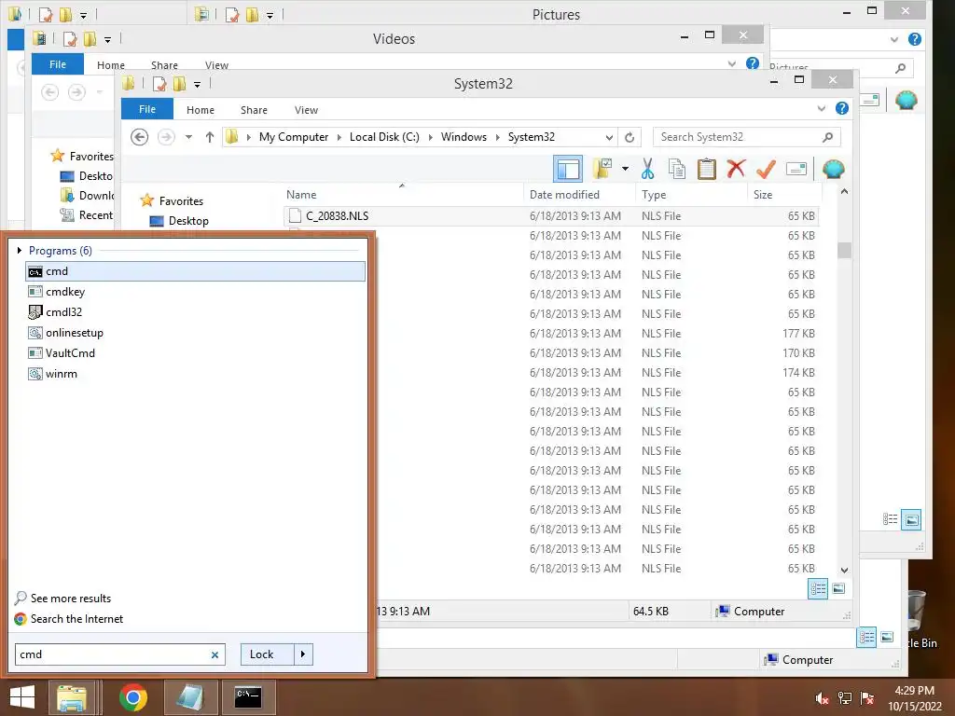This screenshot has width=955, height=716.
Task: Click the rename card icon in System32 toolbar
Action: 796,169
